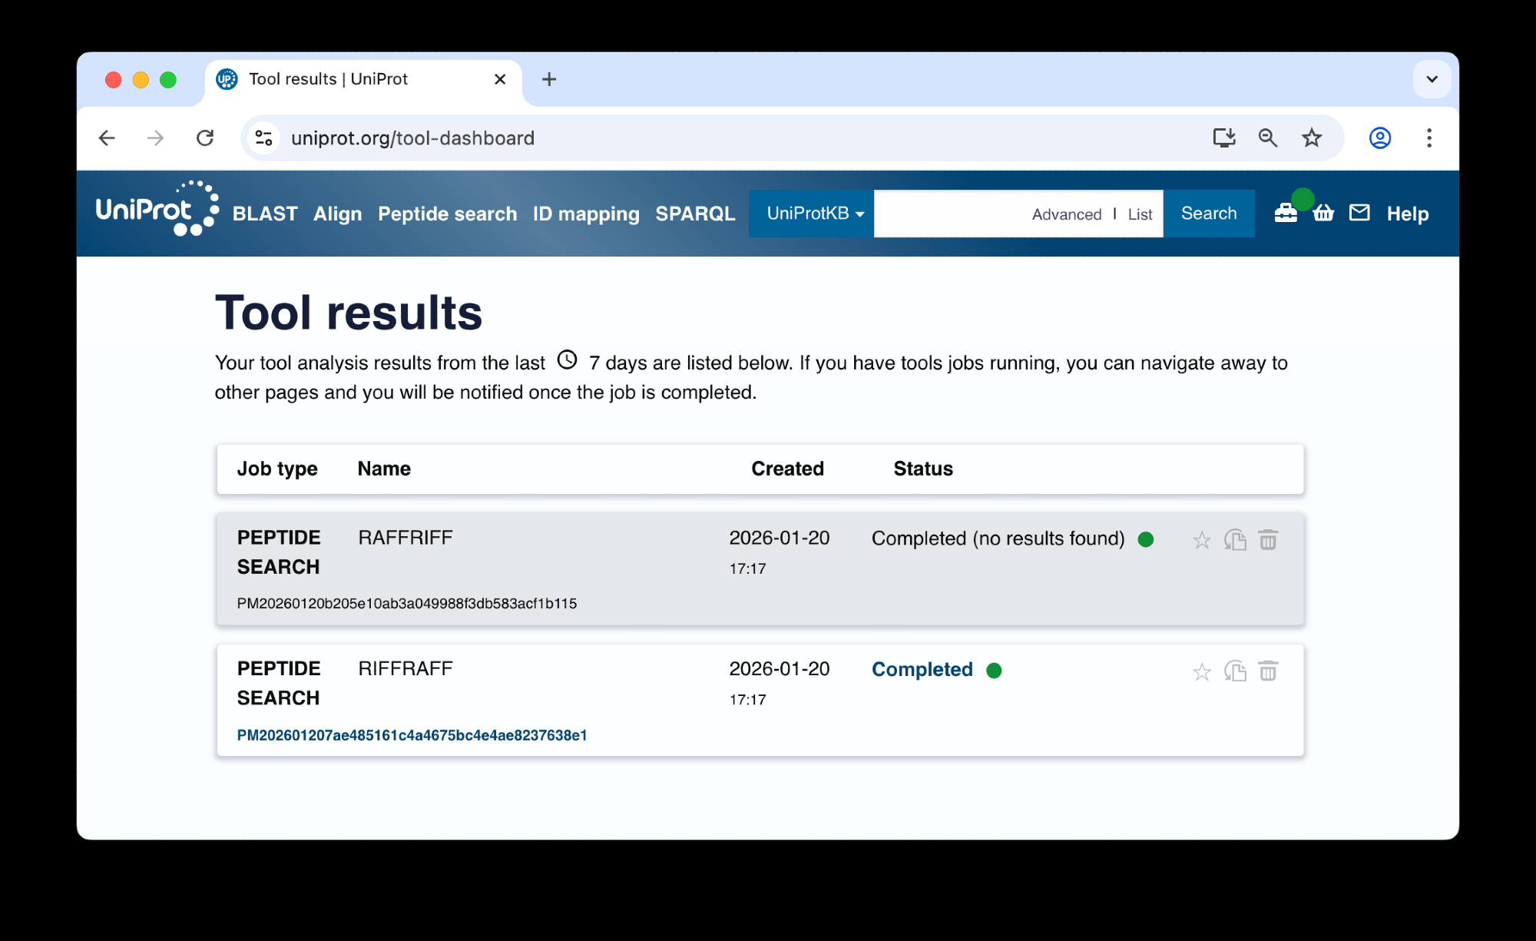The width and height of the screenshot is (1536, 941).
Task: Expand the UniProtKB database dropdown
Action: (813, 214)
